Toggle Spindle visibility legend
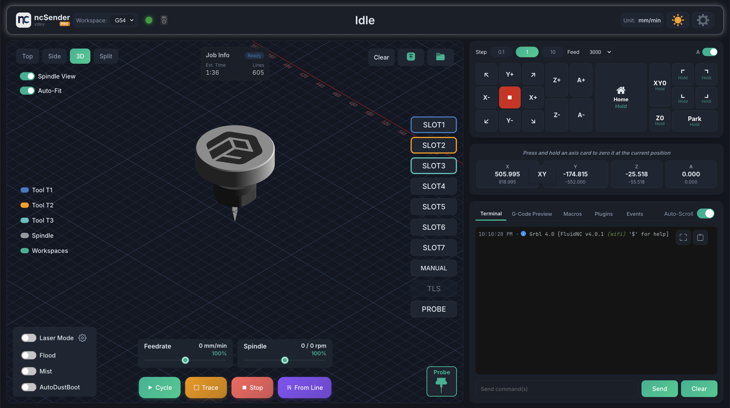 [x=37, y=235]
